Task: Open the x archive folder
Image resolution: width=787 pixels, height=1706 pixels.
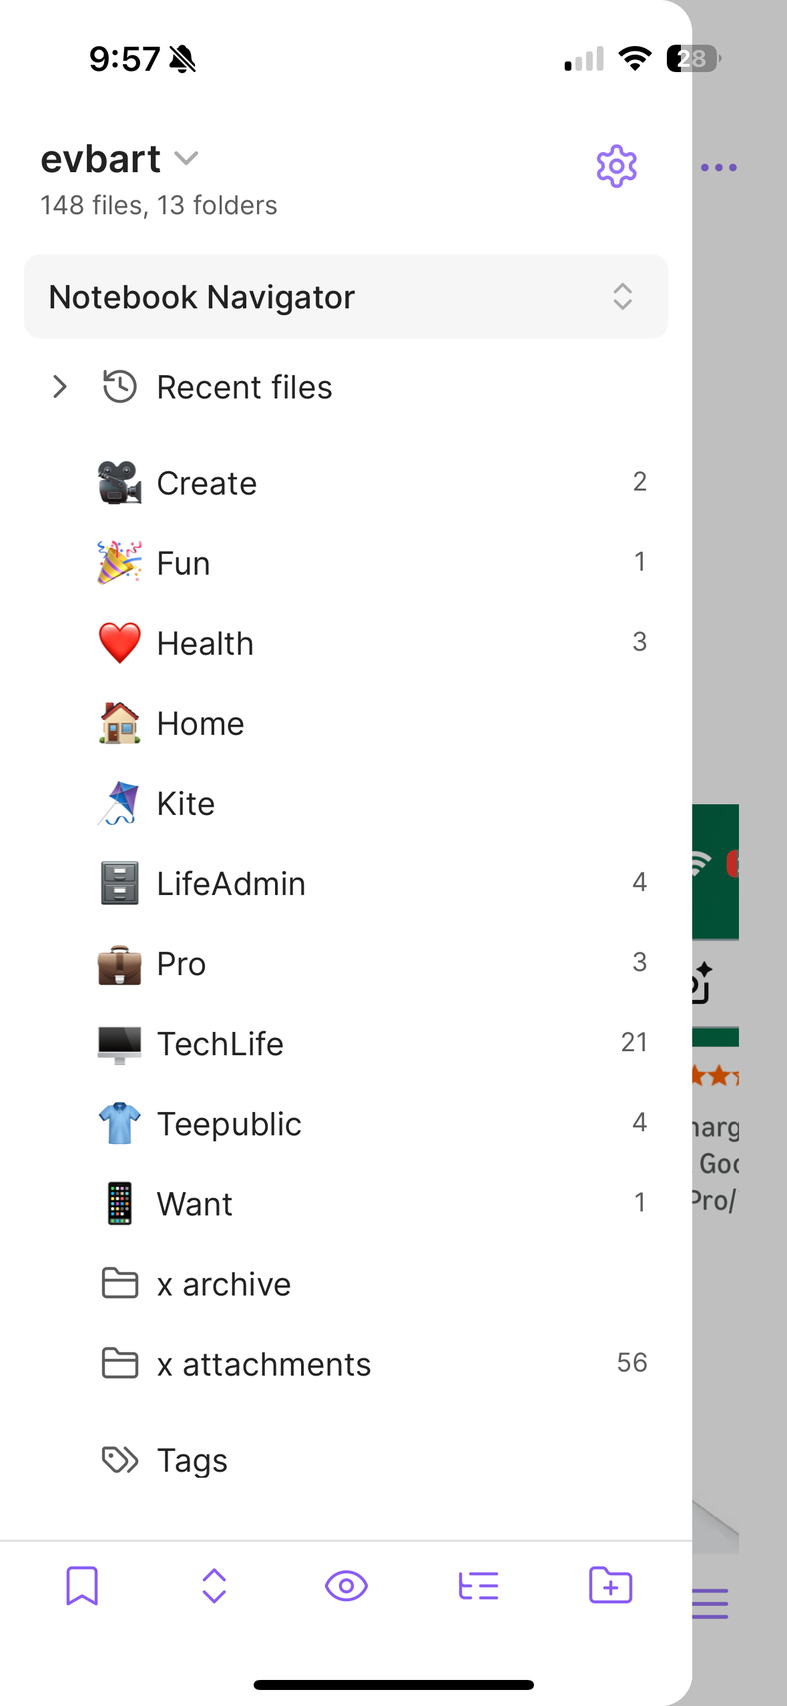Action: click(224, 1284)
